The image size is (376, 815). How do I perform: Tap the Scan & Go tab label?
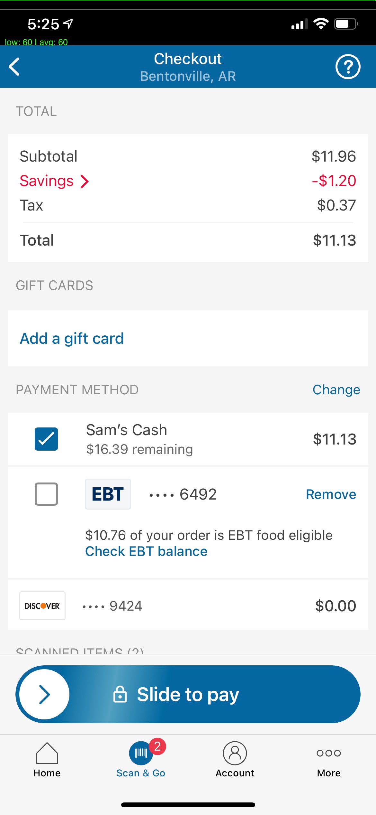[141, 773]
